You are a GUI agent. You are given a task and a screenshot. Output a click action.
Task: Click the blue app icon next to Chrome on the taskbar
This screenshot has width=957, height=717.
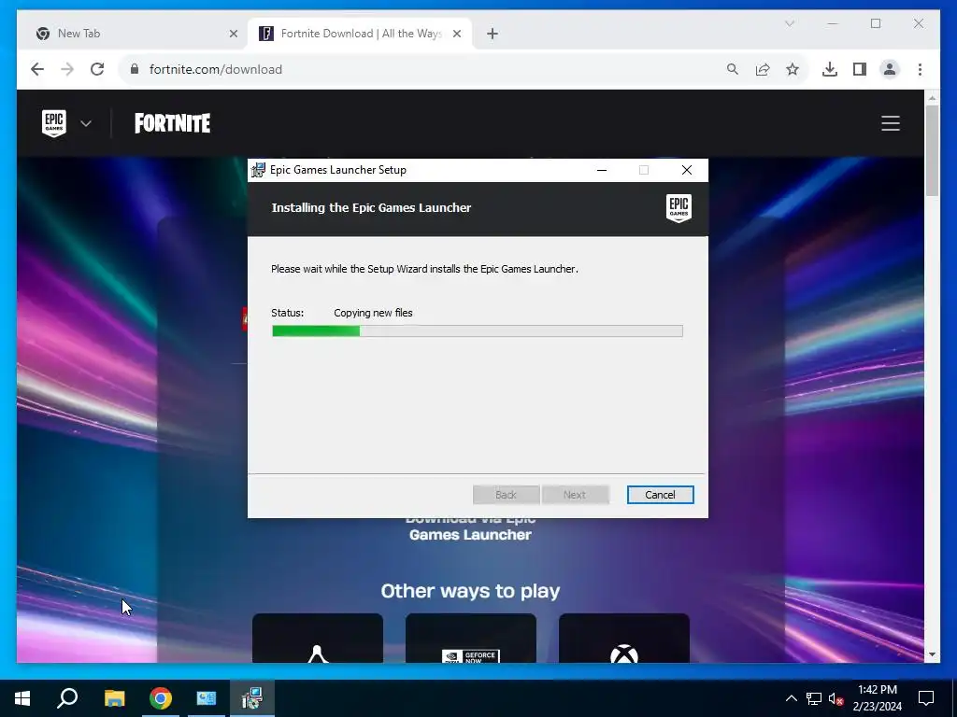207,698
